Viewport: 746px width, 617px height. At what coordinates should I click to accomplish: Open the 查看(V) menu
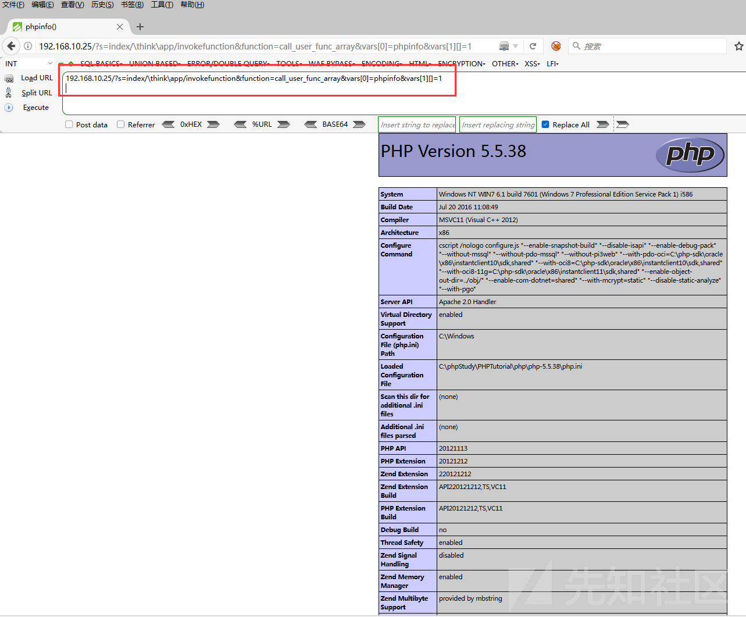[73, 5]
